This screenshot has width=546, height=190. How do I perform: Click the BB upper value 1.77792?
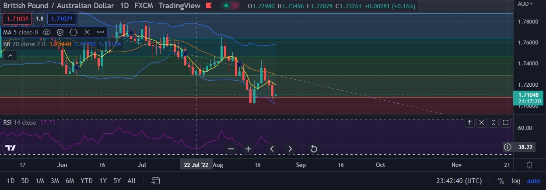[x=85, y=44]
